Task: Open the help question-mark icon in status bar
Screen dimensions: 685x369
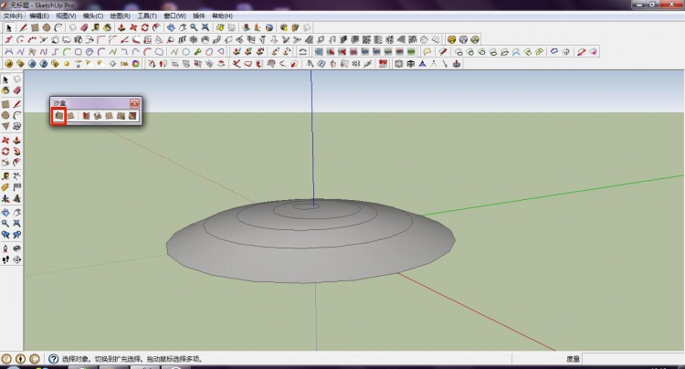Action: 53,359
